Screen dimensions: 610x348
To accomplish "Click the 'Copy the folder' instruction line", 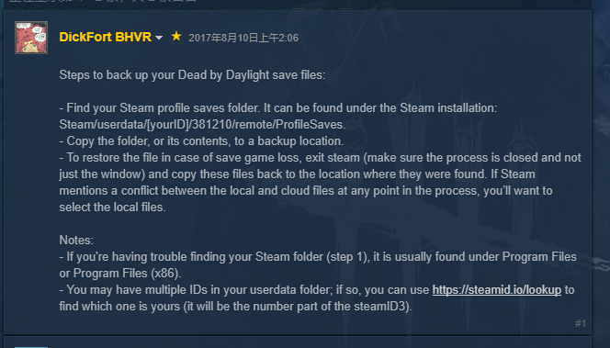I will (201, 140).
